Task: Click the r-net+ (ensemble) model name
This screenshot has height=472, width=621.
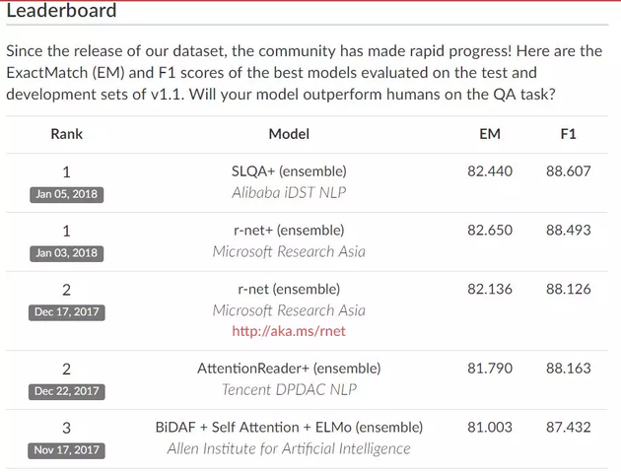Action: point(289,231)
